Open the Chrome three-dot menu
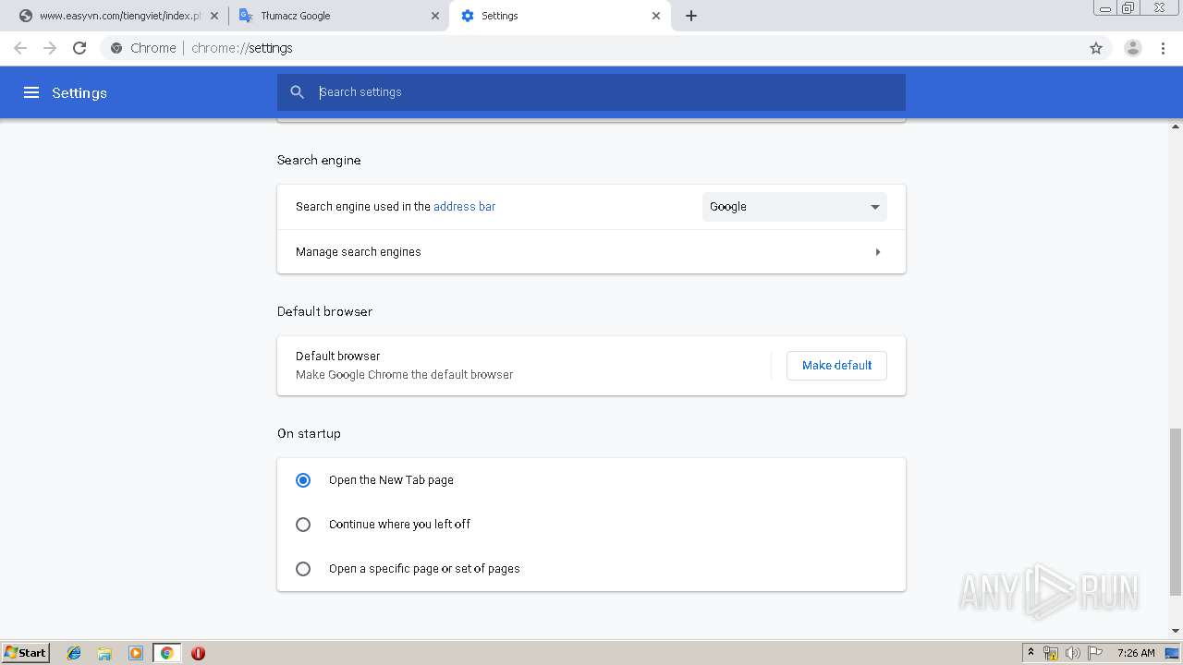1183x665 pixels. [1164, 48]
